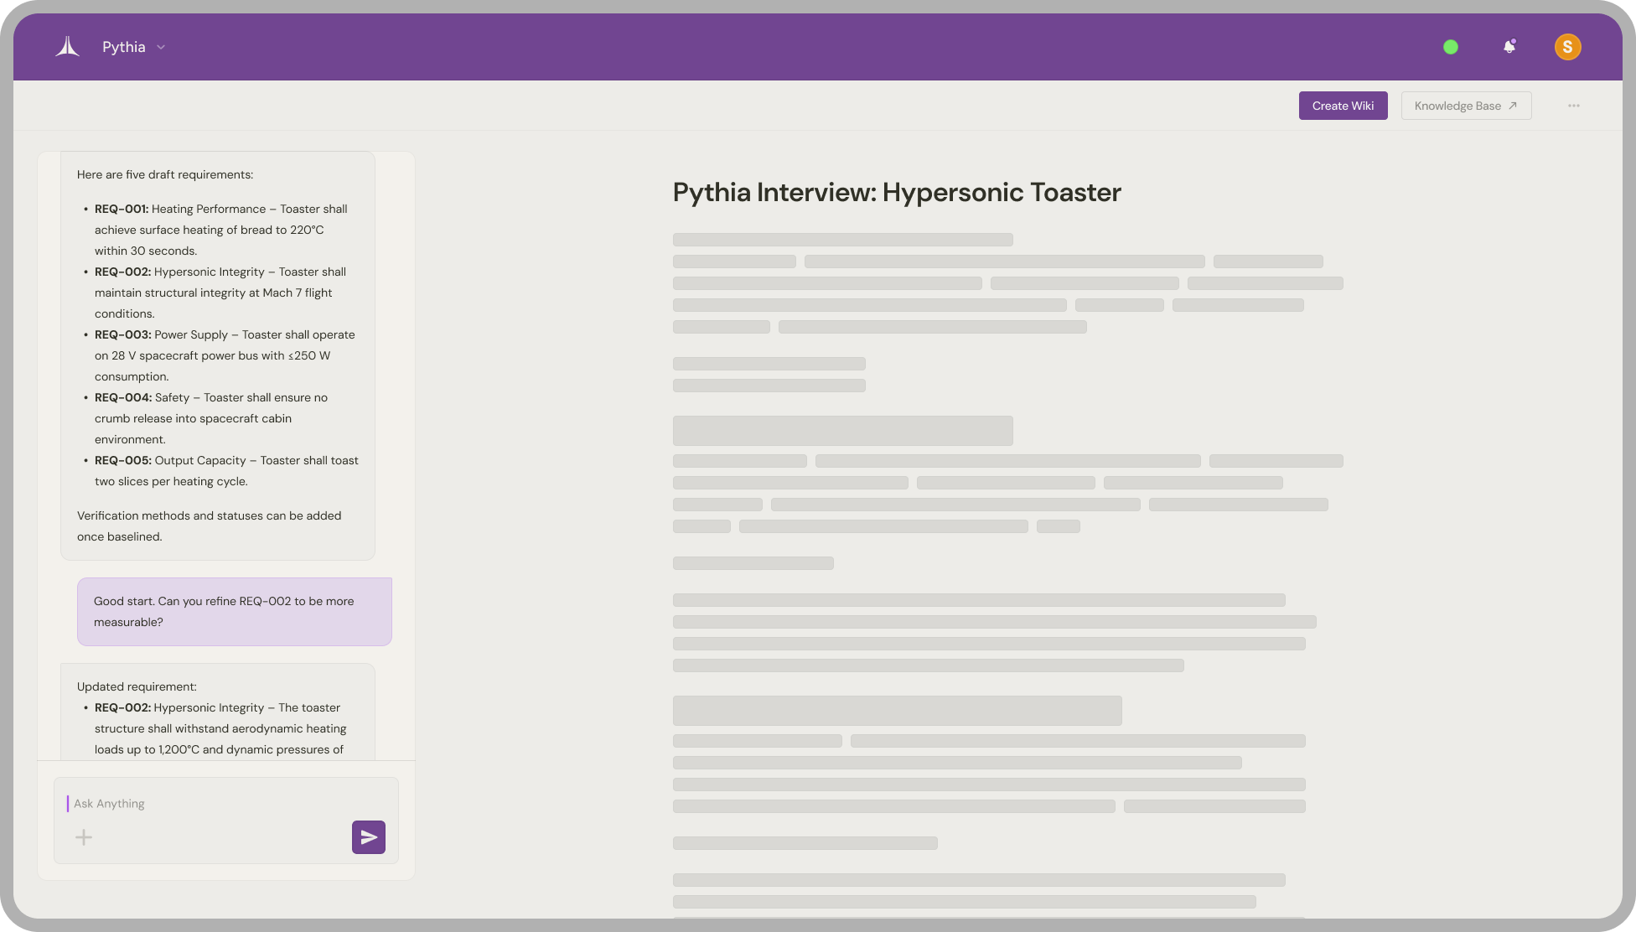The height and width of the screenshot is (932, 1636).
Task: Click the Pythia workspace name
Action: pos(123,47)
